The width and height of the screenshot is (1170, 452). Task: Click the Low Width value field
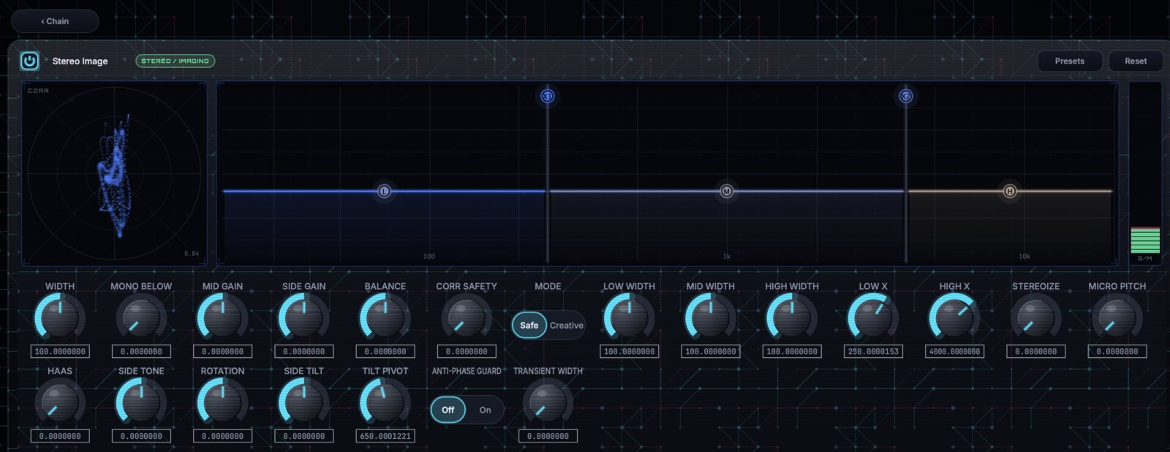point(629,351)
